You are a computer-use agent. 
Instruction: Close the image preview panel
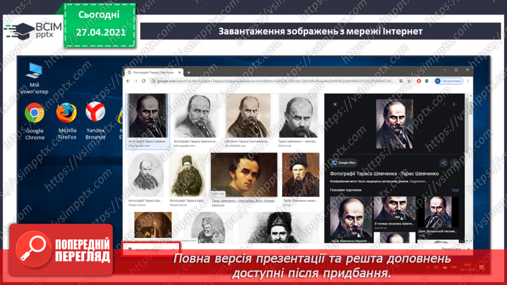coord(335,105)
